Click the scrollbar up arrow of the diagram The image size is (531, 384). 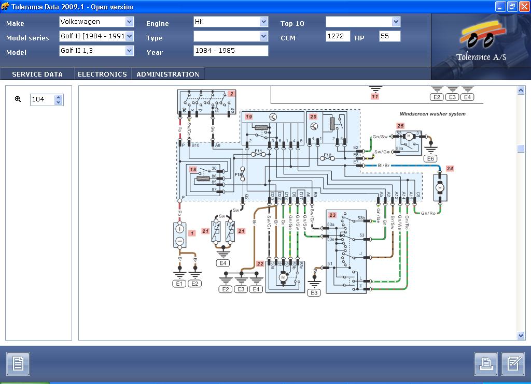pyautogui.click(x=521, y=90)
